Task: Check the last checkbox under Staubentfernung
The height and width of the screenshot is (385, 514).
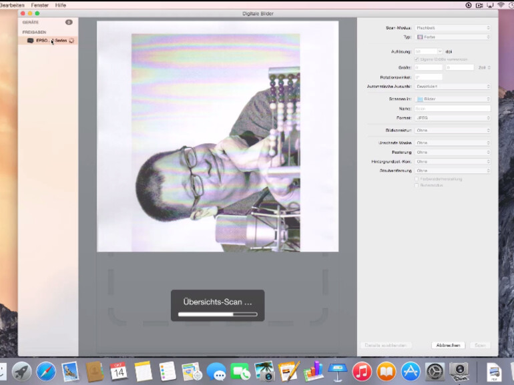Action: click(x=417, y=185)
